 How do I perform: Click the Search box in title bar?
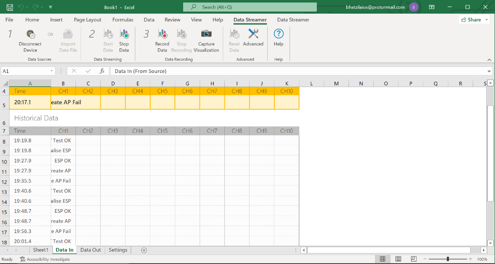(250, 7)
